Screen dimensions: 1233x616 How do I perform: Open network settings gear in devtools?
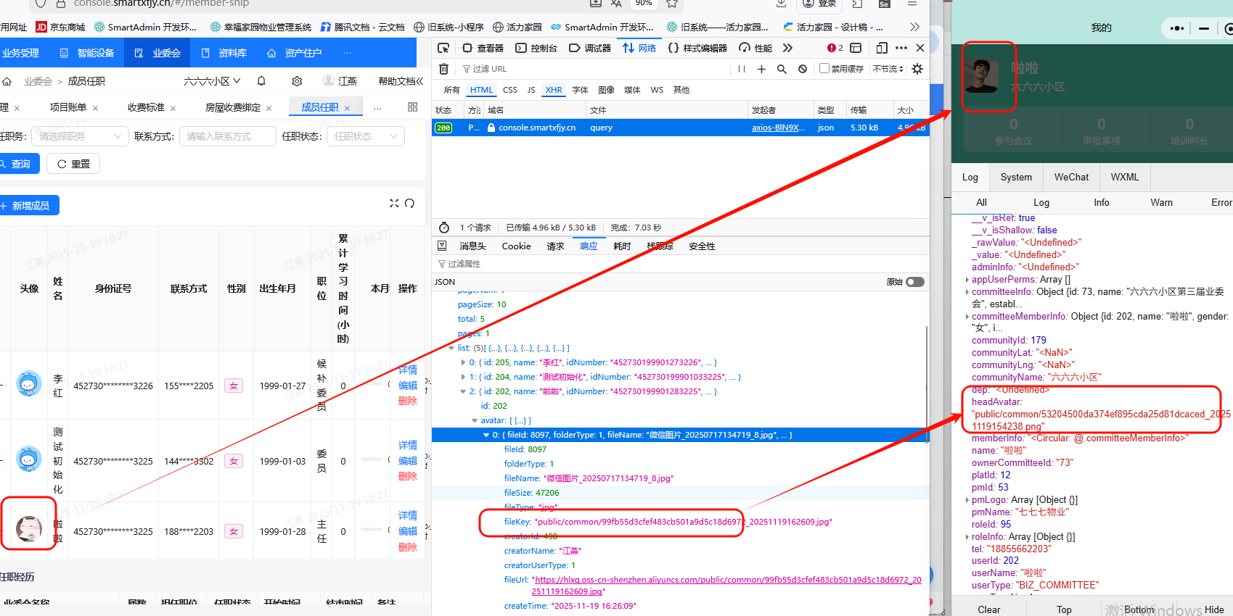[917, 69]
